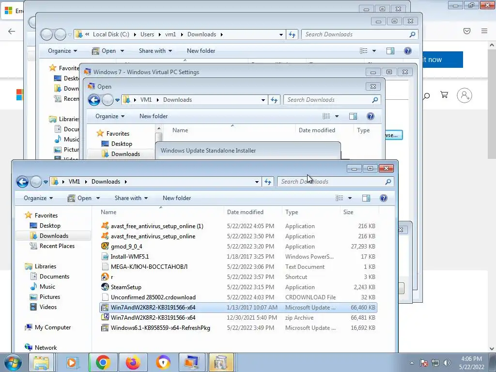Click Open button in front Downloads window
The image size is (496, 372).
point(80,198)
